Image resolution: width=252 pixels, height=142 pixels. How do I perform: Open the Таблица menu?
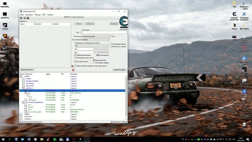pos(38,15)
